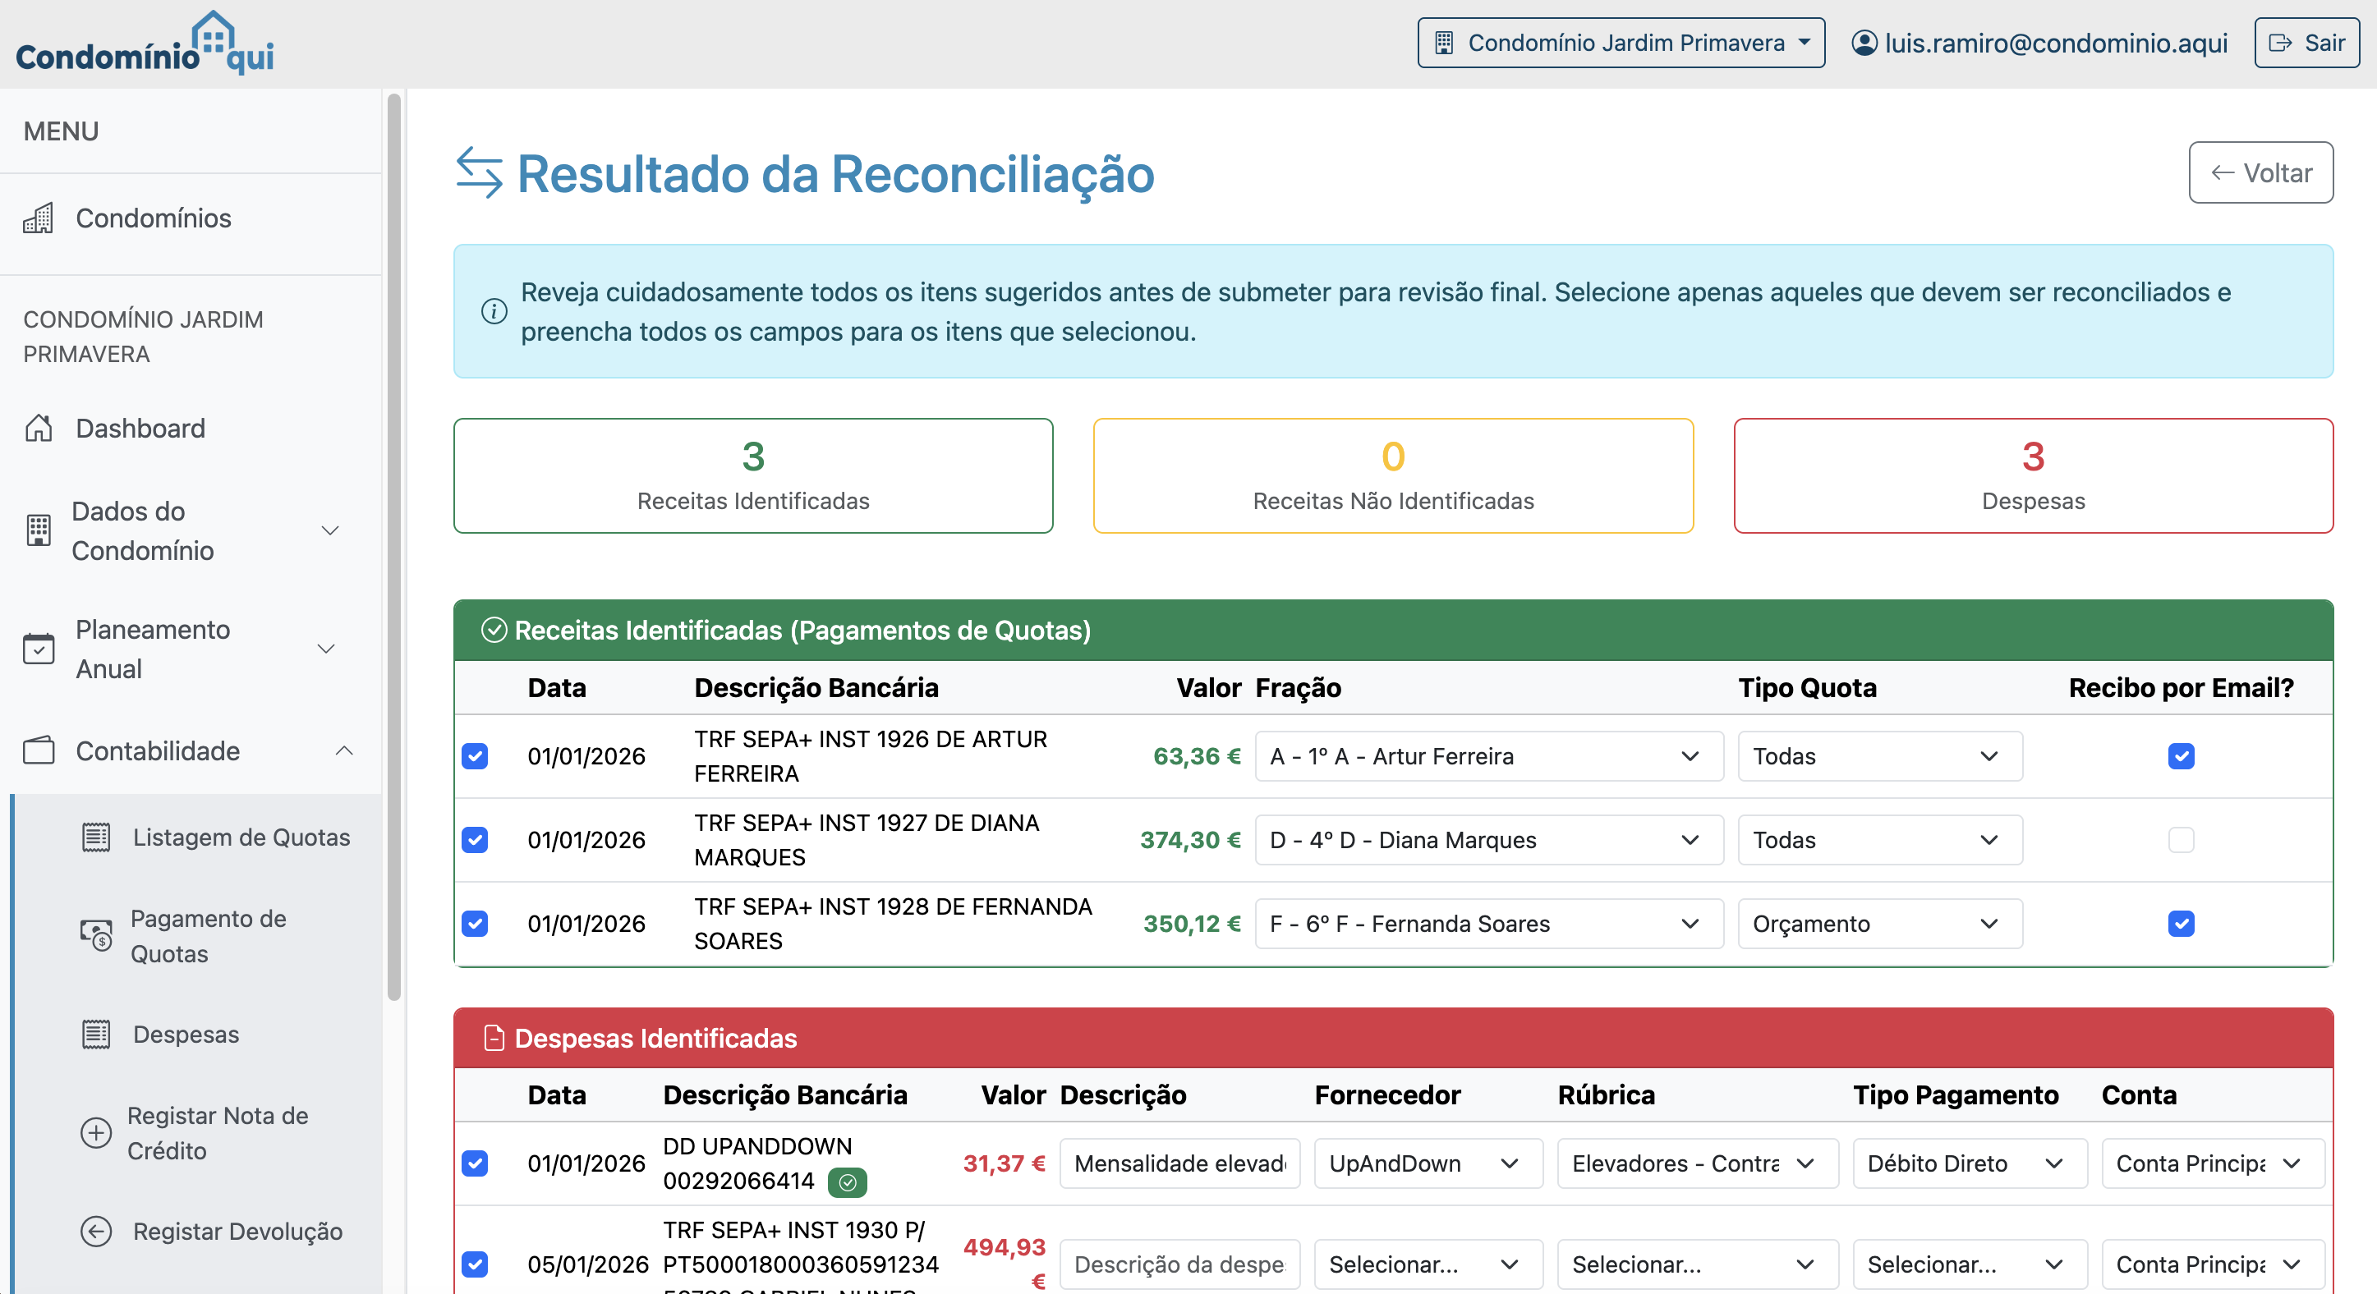2377x1294 pixels.
Task: Click the Dashboard house icon
Action: (38, 428)
